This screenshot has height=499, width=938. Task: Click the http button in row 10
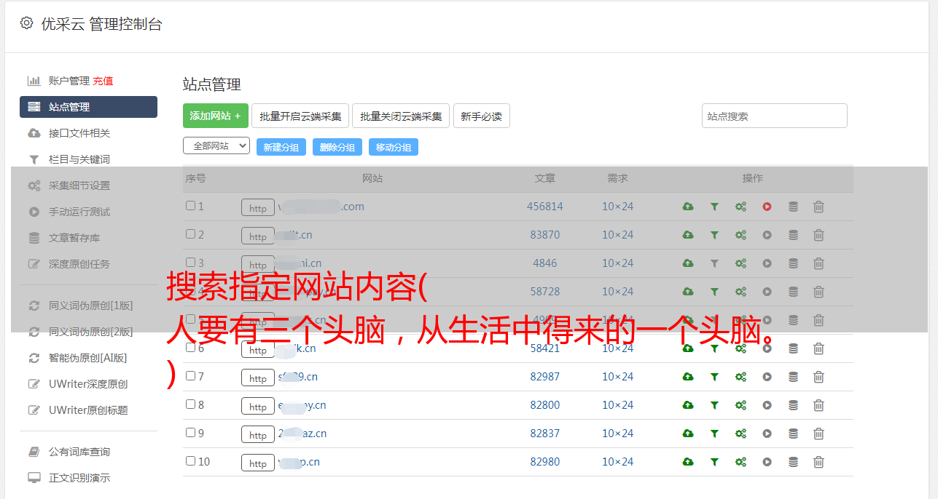click(258, 463)
